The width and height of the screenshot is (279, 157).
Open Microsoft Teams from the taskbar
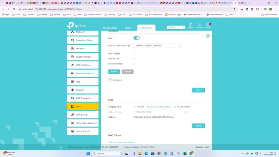[134, 154]
